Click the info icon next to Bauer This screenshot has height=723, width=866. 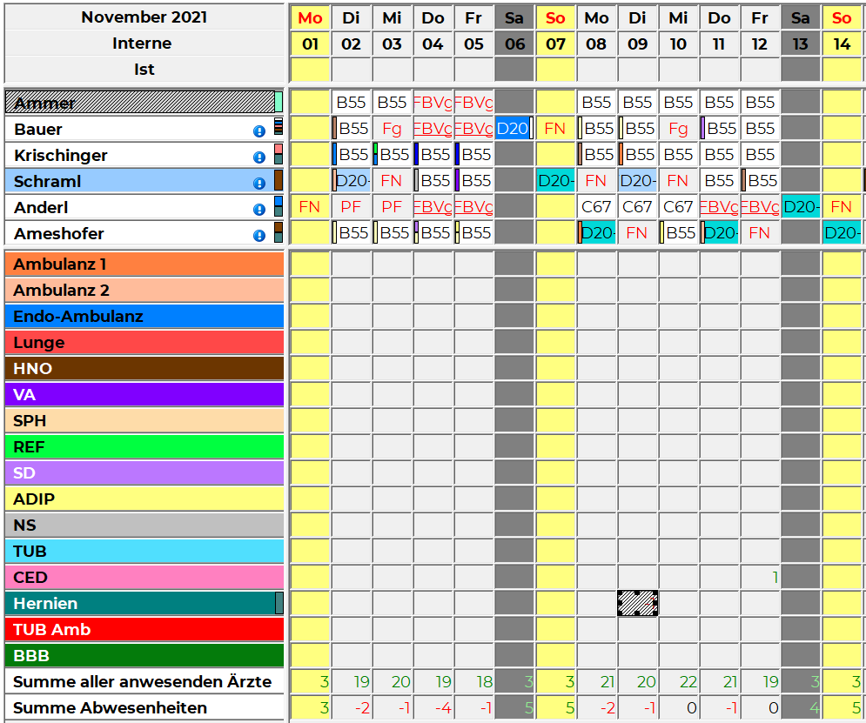click(258, 131)
